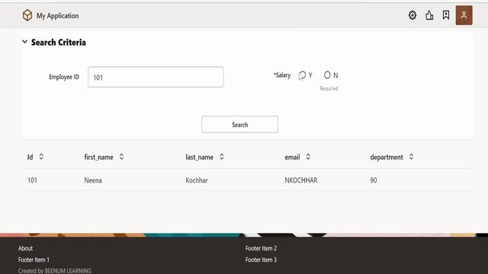The image size is (488, 274).
Task: Click the email column header text
Action: [x=292, y=158]
